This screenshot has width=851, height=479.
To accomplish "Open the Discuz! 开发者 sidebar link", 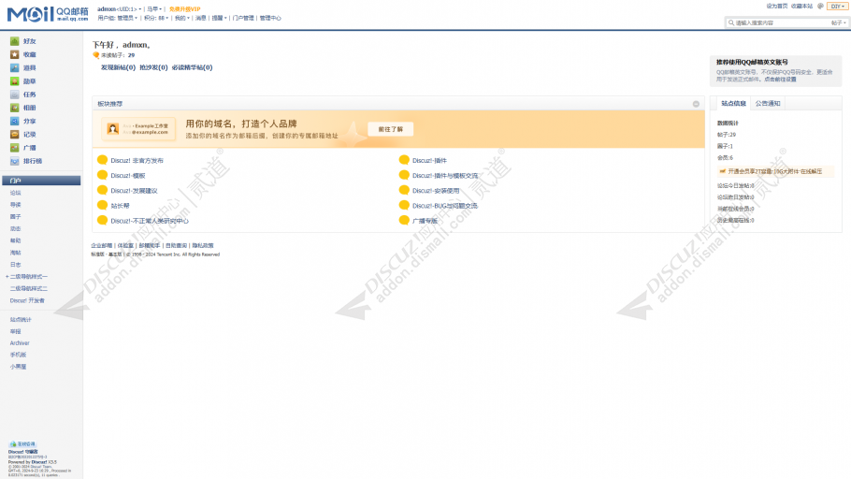I will click(27, 300).
